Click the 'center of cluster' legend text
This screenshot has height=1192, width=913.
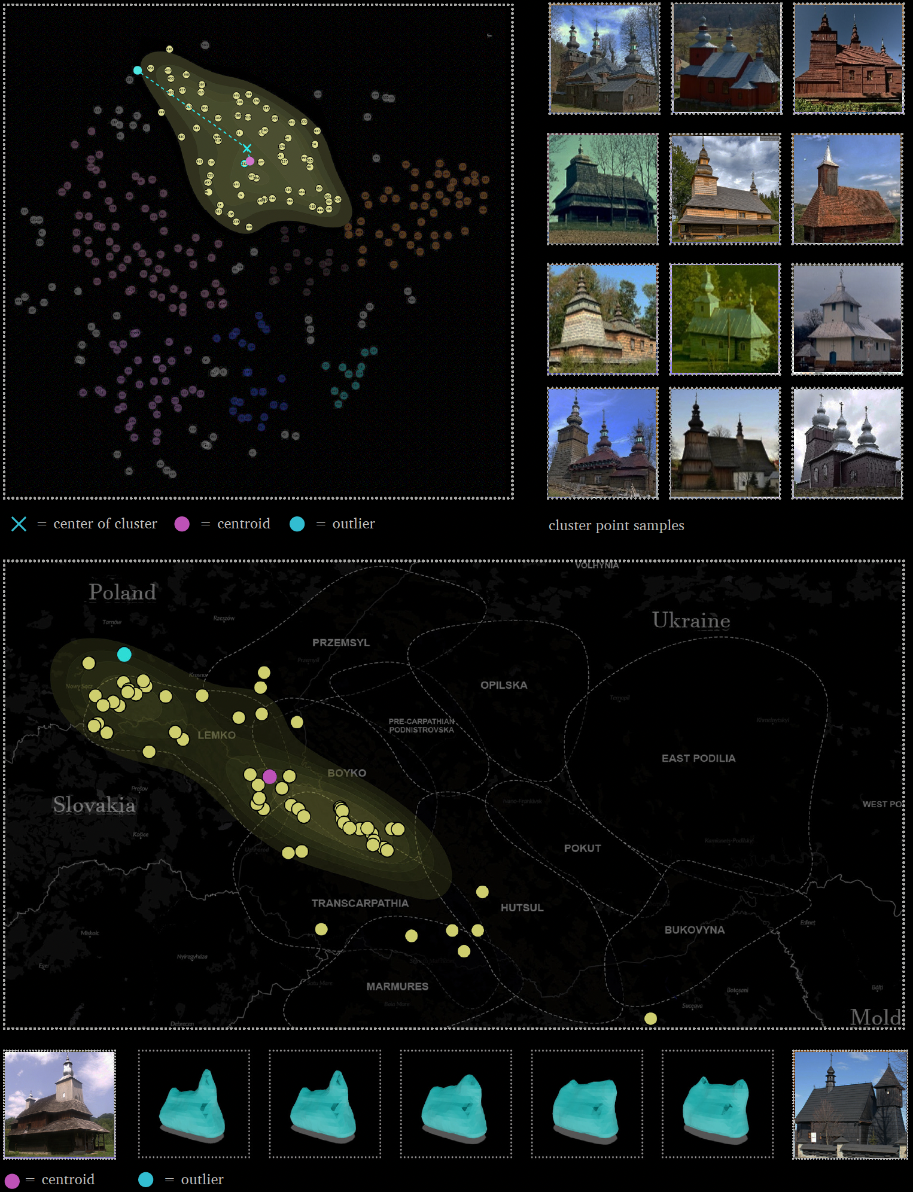[105, 524]
